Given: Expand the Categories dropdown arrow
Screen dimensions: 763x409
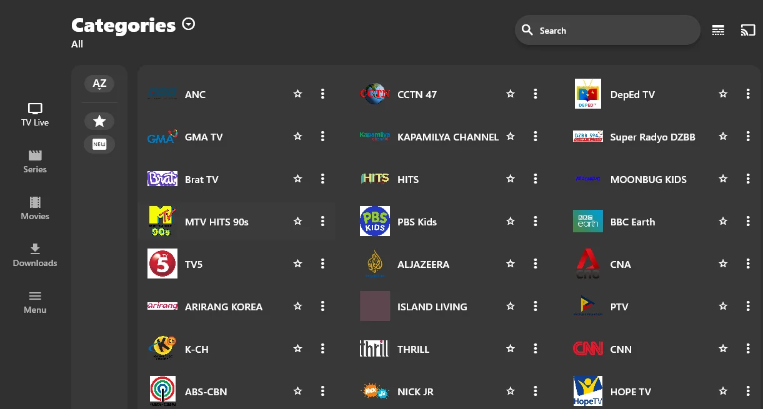Looking at the screenshot, I should click(x=189, y=24).
